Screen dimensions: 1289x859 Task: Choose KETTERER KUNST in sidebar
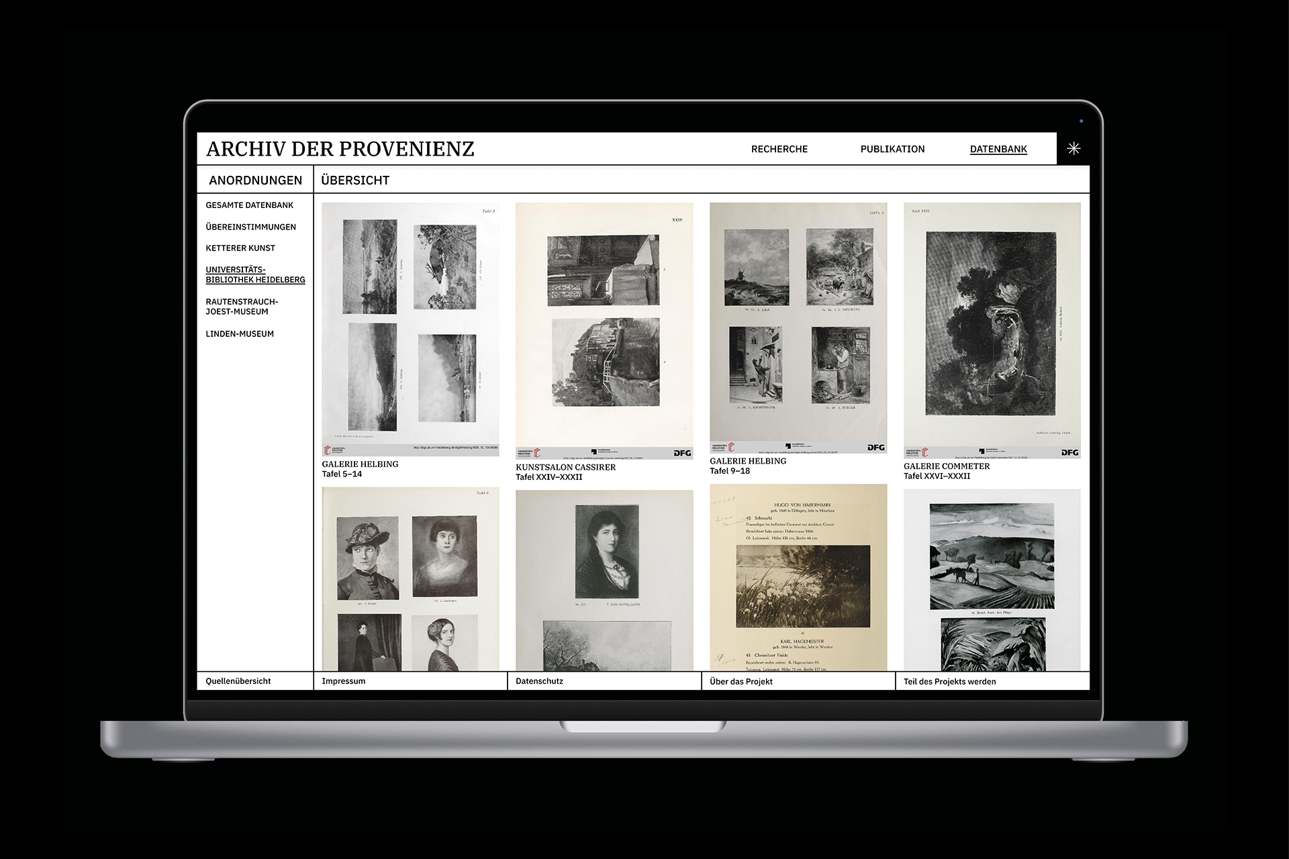coord(240,248)
